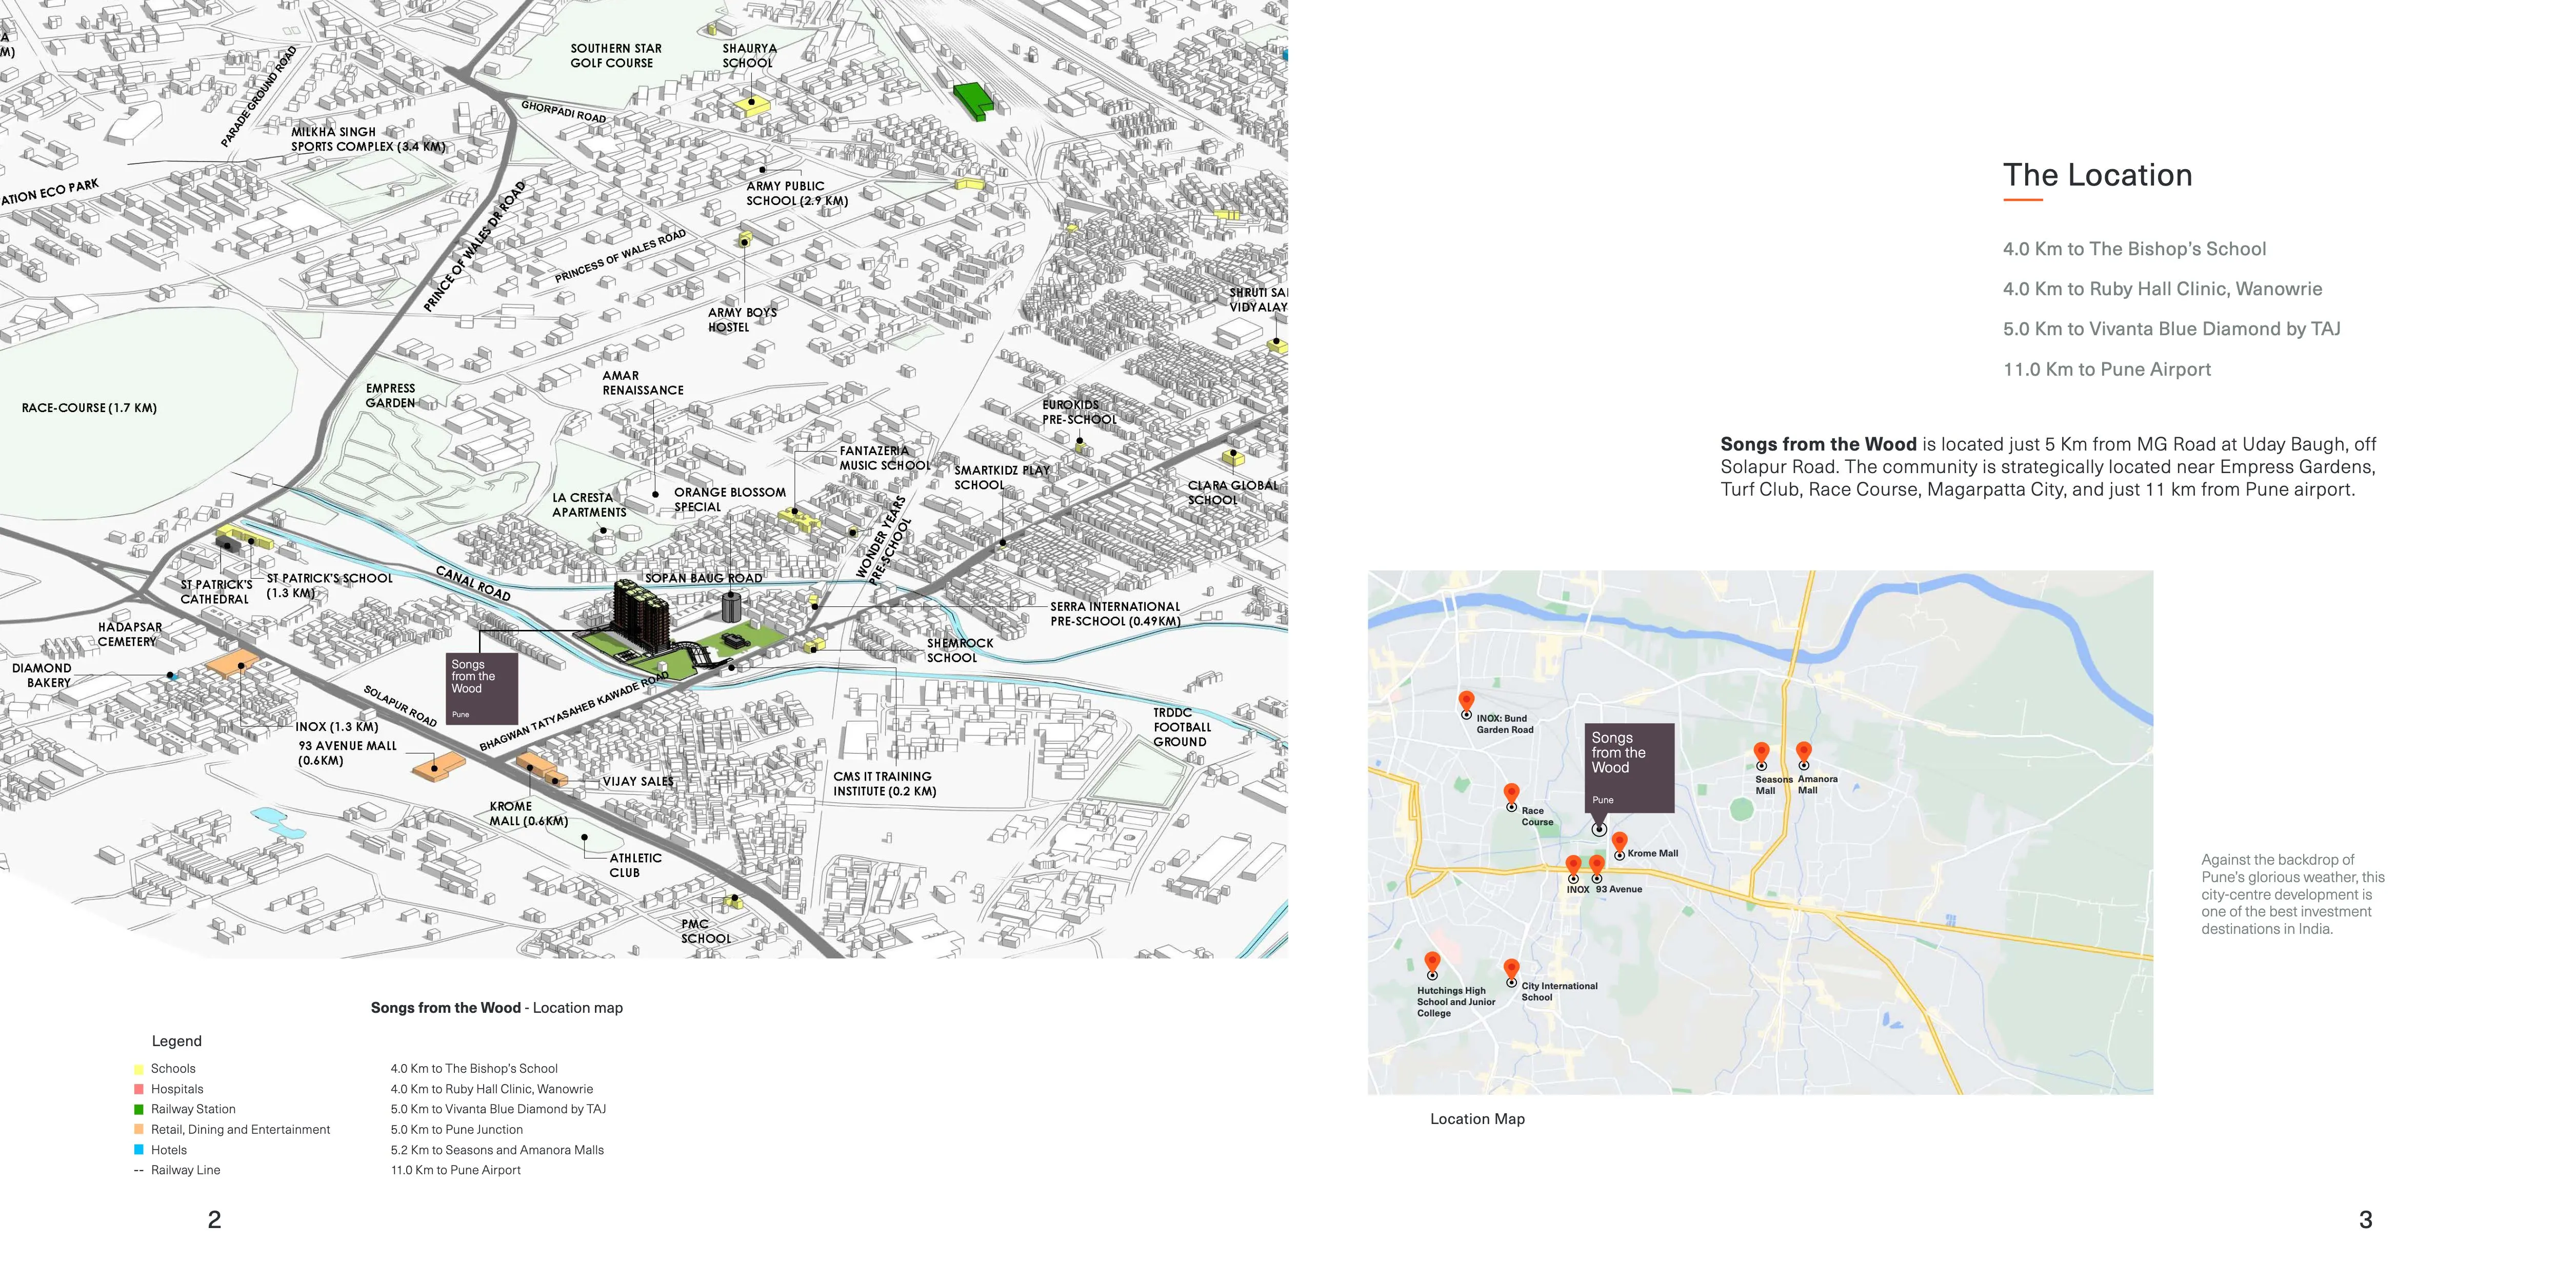The height and width of the screenshot is (1287, 2576).
Task: Click the Songs from the Wood box on 3D map
Action: click(x=482, y=688)
